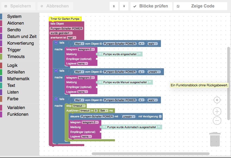The width and height of the screenshot is (231, 158).
Task: Zoom out with the minus icon
Action: click(217, 121)
